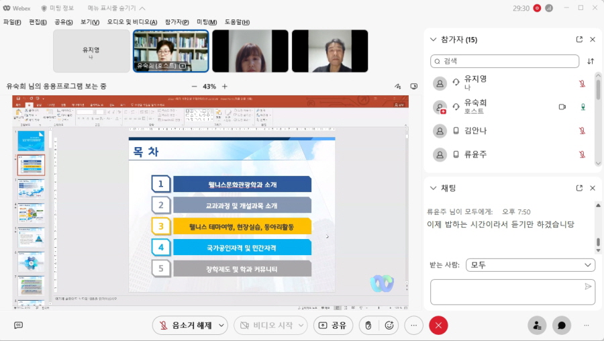The height and width of the screenshot is (341, 604).
Task: Toggle closed captions icon
Action: (18, 325)
